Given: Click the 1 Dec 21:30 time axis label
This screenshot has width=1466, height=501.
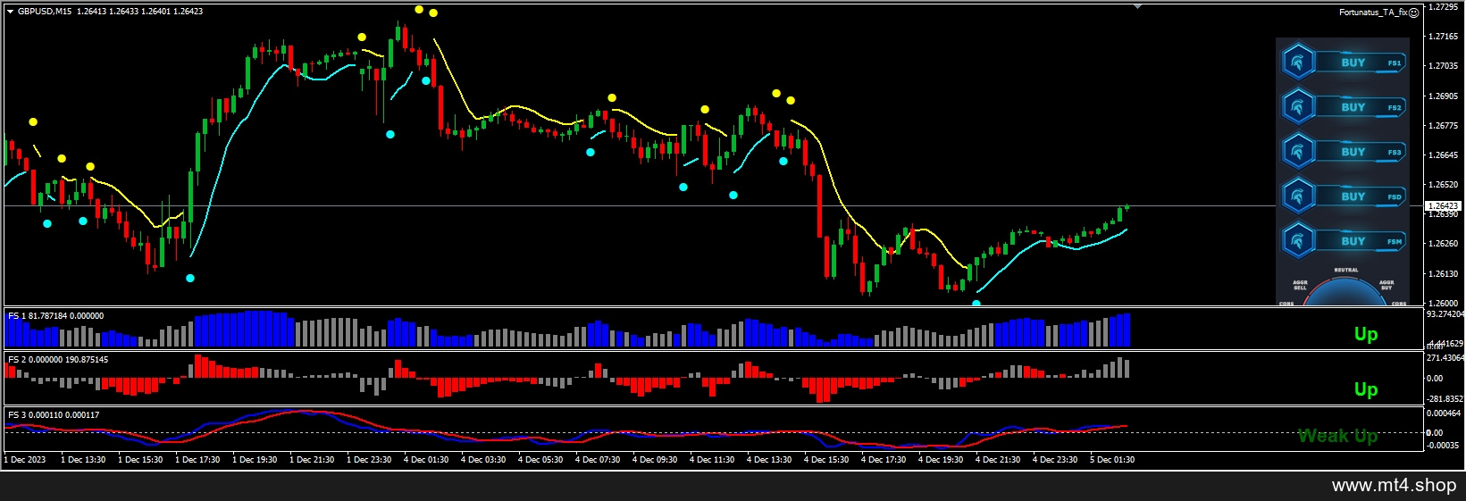Looking at the screenshot, I should pos(312,460).
